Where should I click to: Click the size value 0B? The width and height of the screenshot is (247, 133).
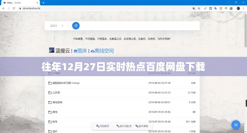[194, 112]
